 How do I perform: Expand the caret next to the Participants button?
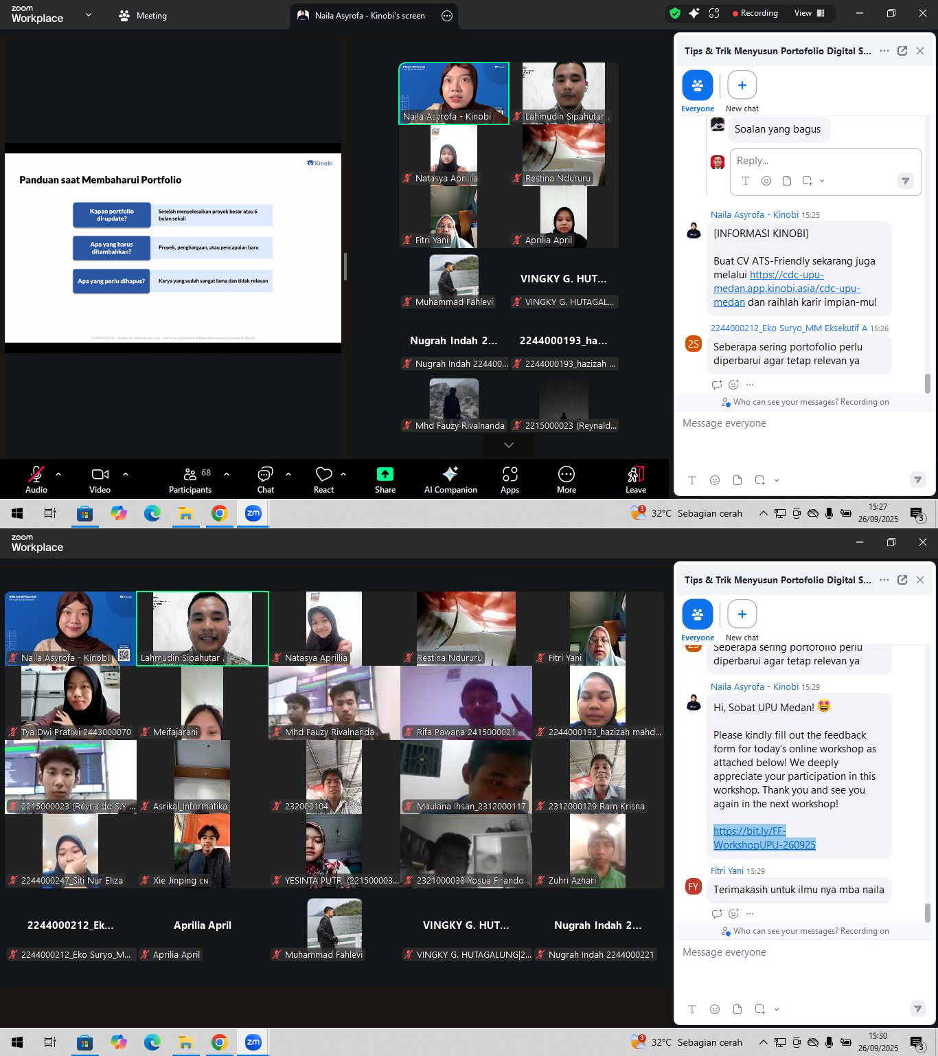coord(227,474)
